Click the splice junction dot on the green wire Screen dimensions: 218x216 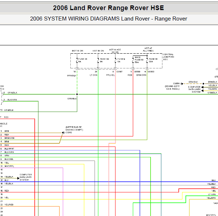77,94
